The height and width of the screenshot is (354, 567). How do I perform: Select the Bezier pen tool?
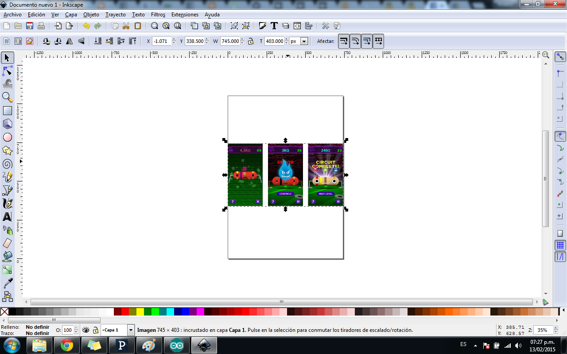point(8,190)
